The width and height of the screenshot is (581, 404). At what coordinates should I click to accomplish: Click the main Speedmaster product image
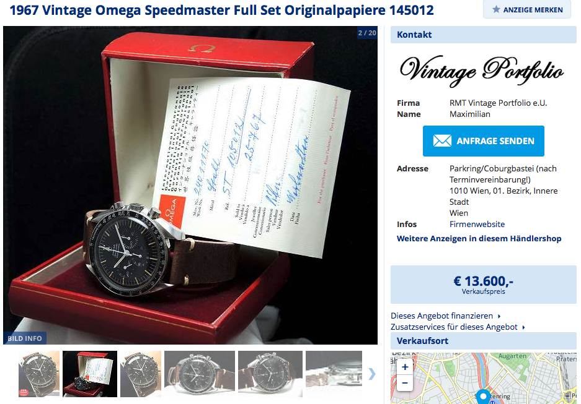(x=190, y=185)
